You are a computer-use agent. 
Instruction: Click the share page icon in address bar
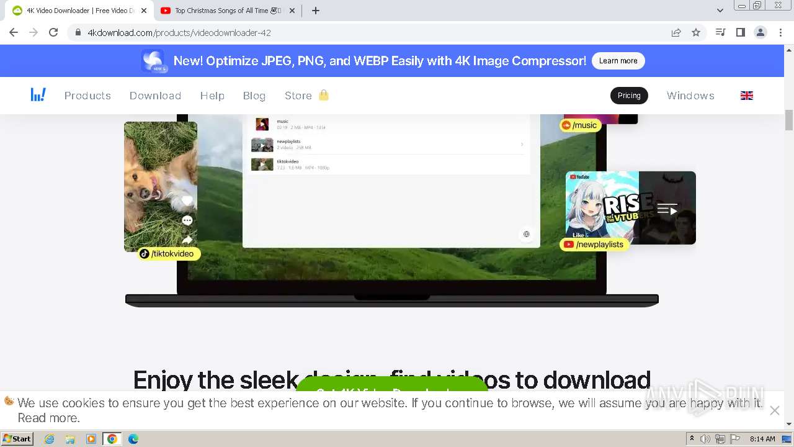coord(676,32)
